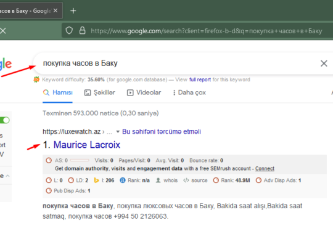The image size is (333, 228).
Task: Switch to the Şəkillər images tab
Action: (100, 92)
